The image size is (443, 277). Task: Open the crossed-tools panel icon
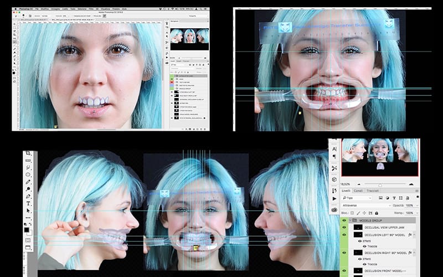coord(334,168)
